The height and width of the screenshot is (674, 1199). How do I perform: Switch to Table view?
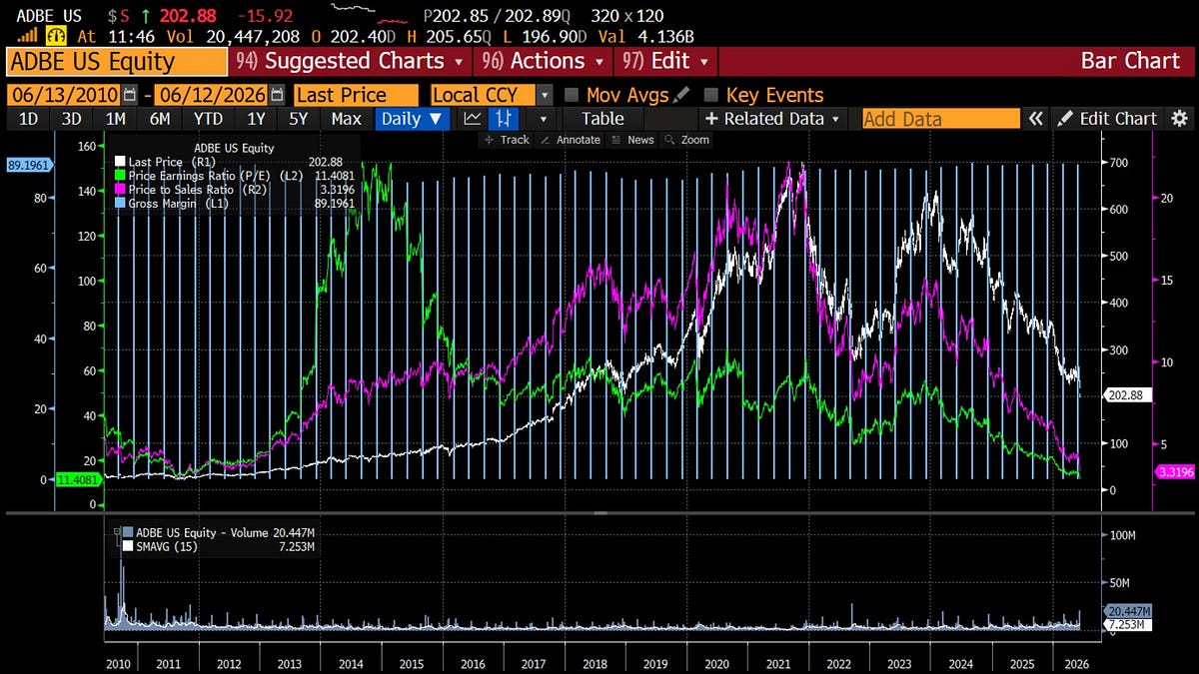[x=602, y=119]
